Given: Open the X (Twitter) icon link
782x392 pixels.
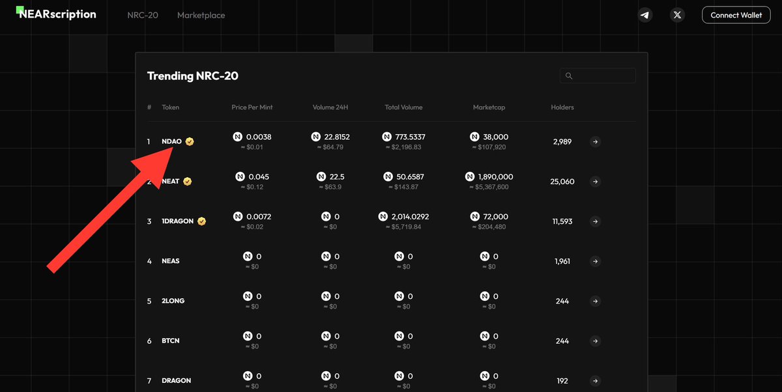Looking at the screenshot, I should coord(678,14).
